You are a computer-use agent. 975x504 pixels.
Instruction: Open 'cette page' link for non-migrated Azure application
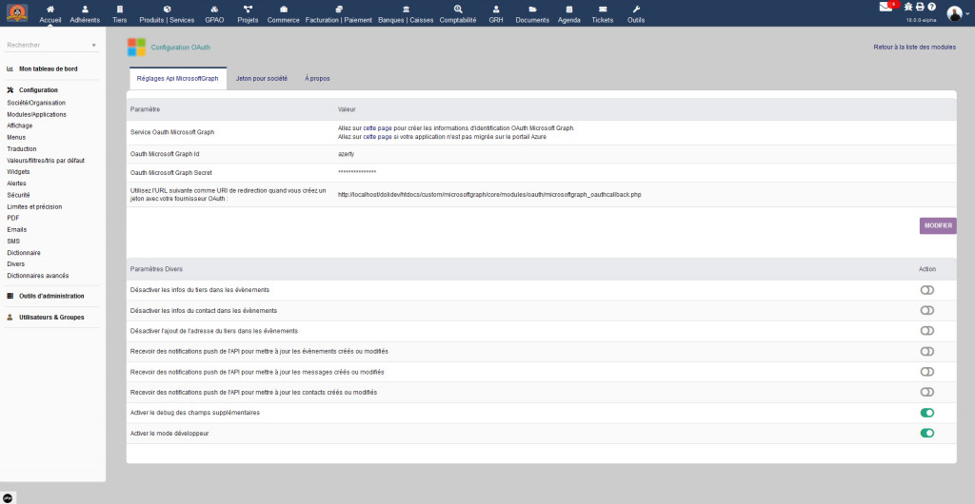click(x=377, y=137)
